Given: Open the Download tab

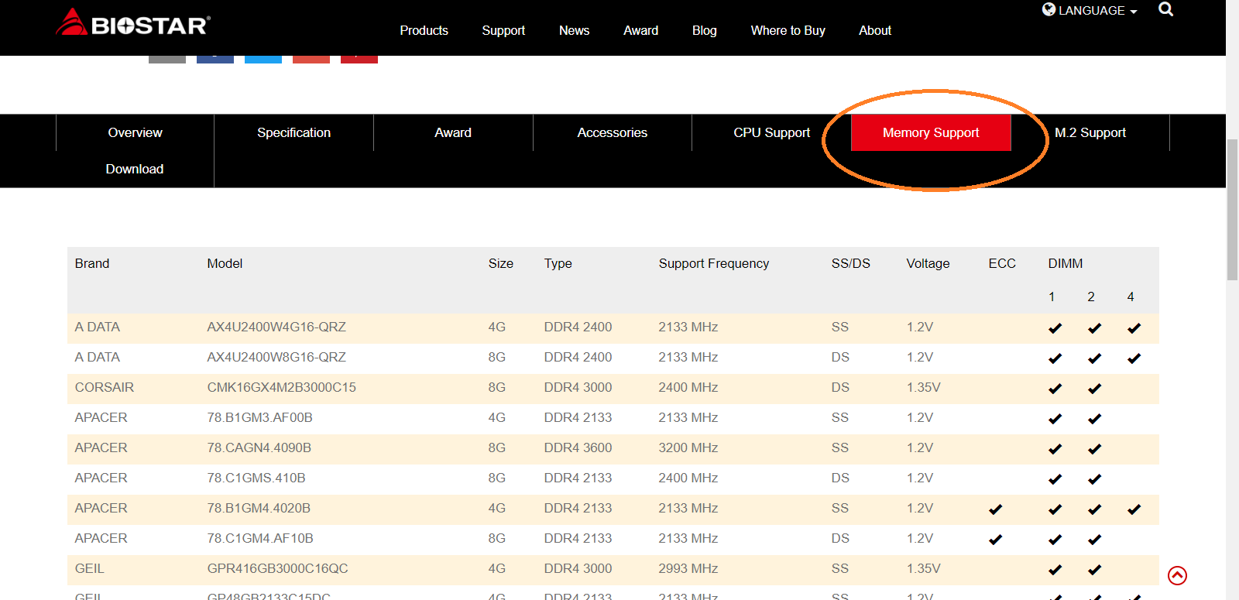Looking at the screenshot, I should [135, 169].
